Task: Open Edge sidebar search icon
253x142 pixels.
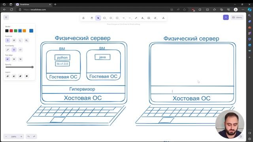Action: (x=249, y=15)
